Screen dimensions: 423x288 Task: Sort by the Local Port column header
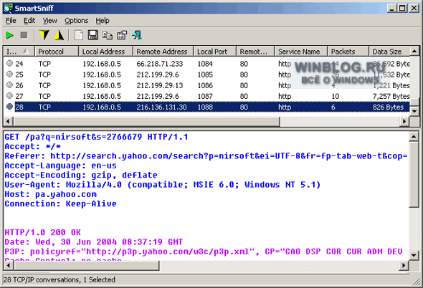pos(215,52)
